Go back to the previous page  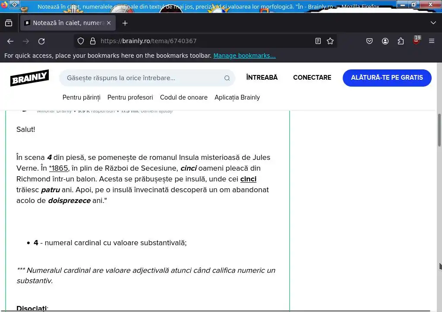tap(10, 41)
